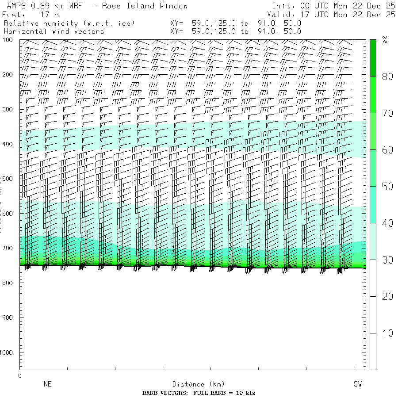Image resolution: width=398 pixels, height=398 pixels.
Task: Click the dark green swatch above 80
Action: click(x=373, y=57)
